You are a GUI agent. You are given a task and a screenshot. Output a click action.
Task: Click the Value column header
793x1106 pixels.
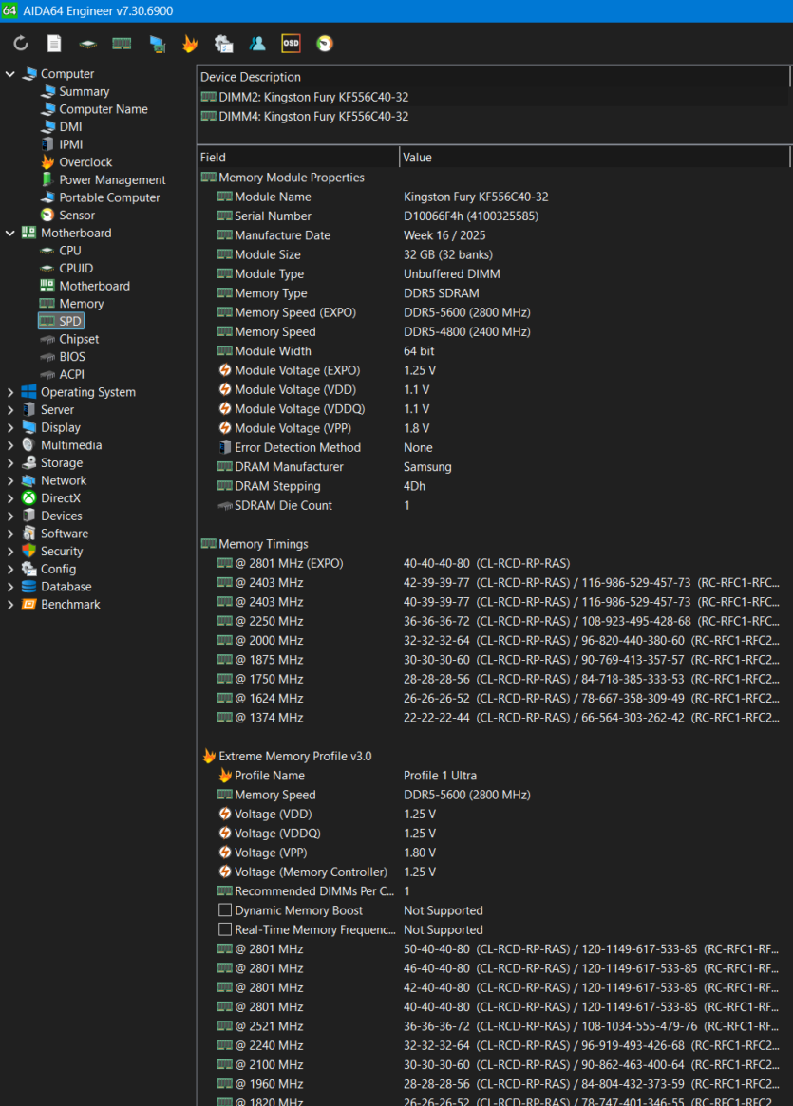pos(595,158)
